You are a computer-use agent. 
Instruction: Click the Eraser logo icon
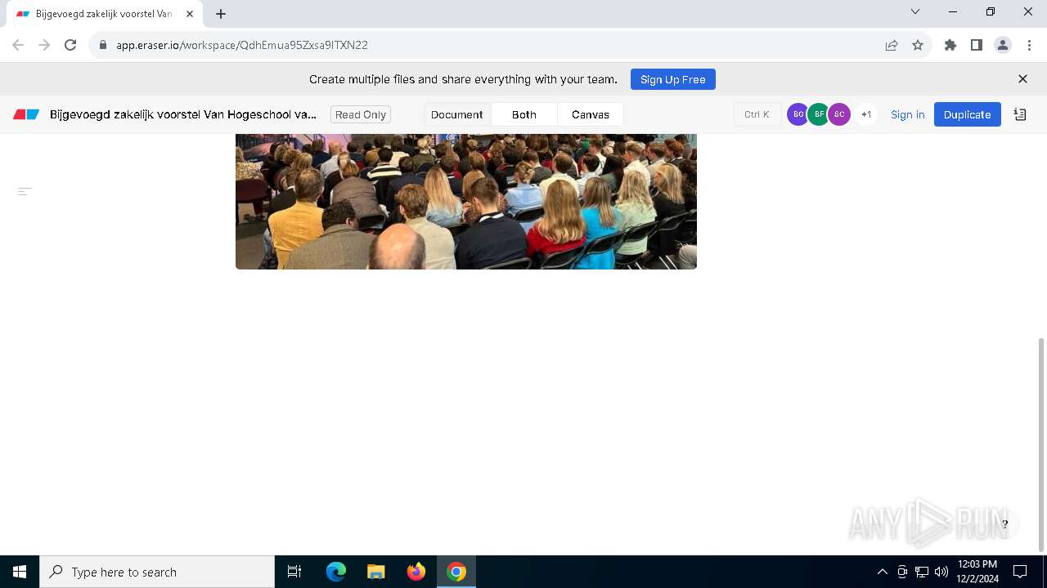pos(26,114)
